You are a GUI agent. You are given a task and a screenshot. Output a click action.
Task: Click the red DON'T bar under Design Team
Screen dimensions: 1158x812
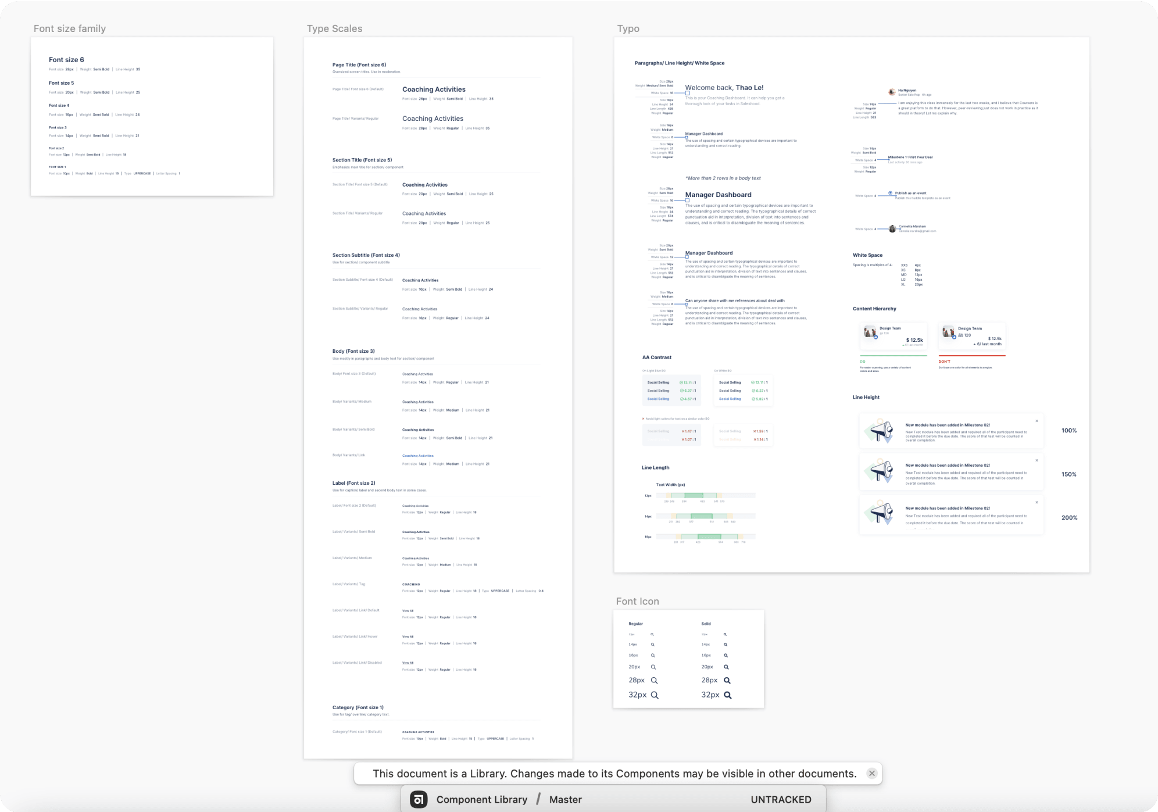click(972, 355)
